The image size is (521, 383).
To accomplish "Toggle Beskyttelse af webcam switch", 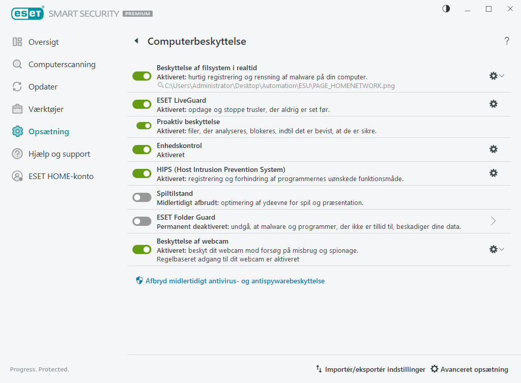I will pyautogui.click(x=142, y=249).
